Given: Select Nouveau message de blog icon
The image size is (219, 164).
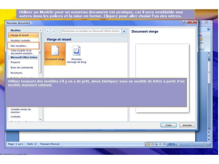Looking at the screenshot, I should (76, 54).
